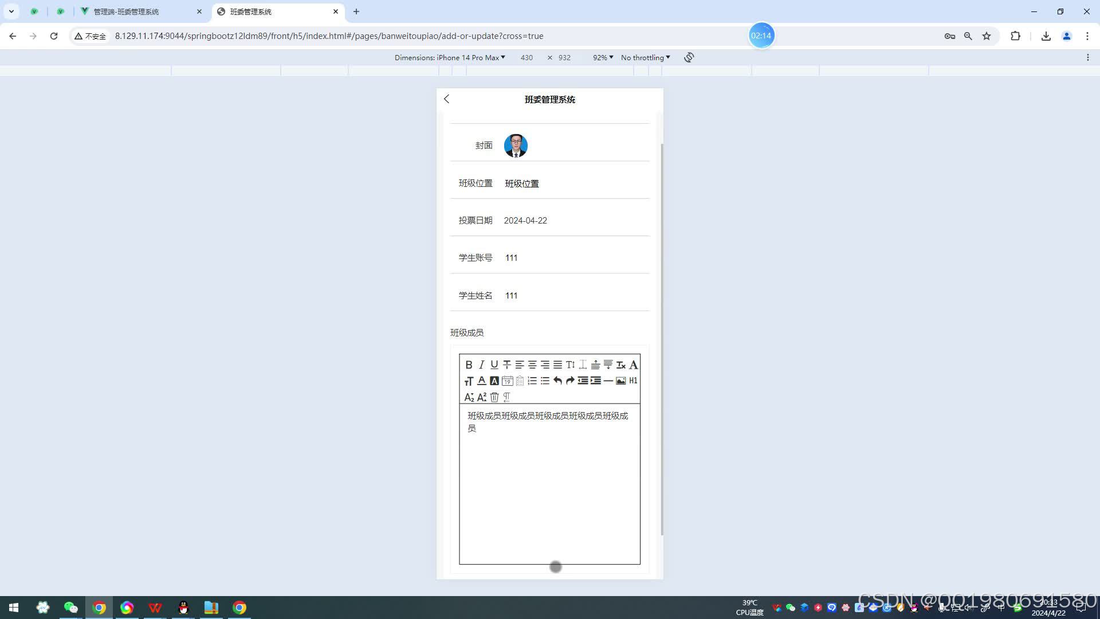
Task: Clear editor content with the trash icon
Action: [494, 396]
